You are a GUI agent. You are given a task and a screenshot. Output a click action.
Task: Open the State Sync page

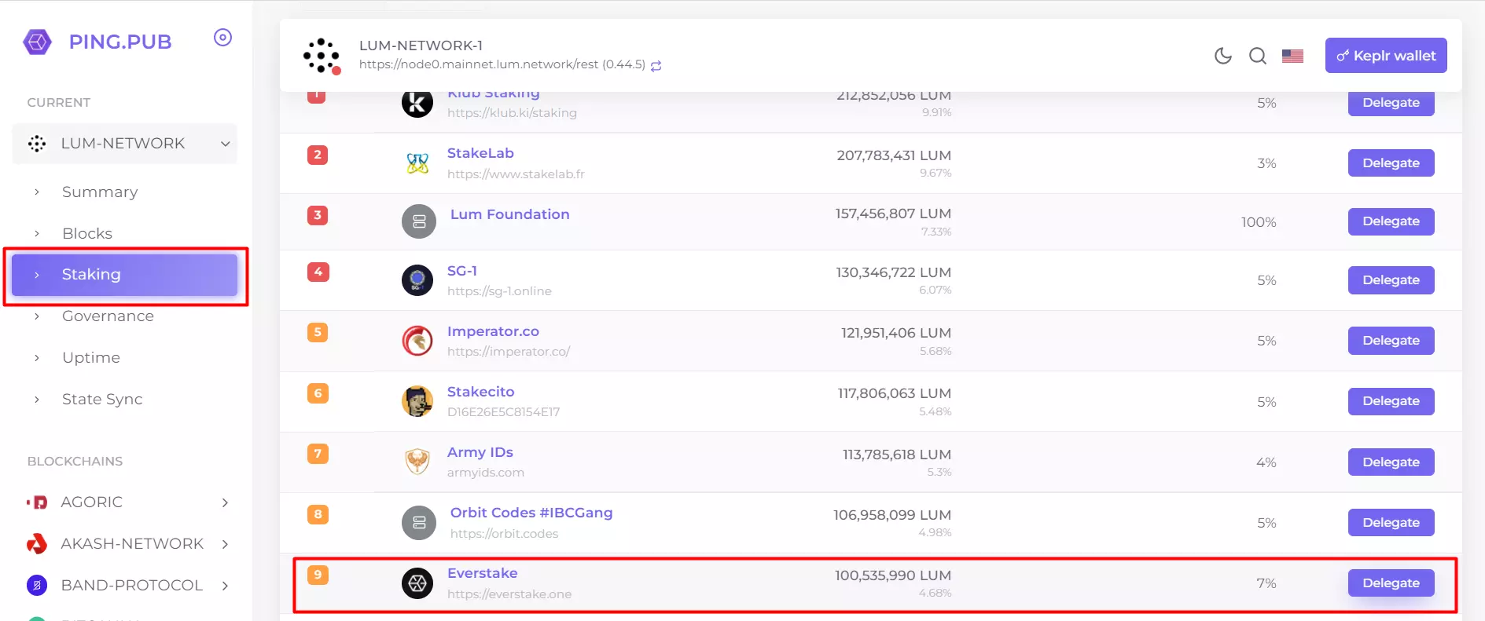[102, 399]
